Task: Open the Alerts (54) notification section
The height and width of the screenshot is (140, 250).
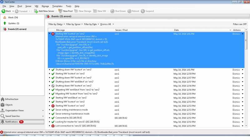Action: 12,17
